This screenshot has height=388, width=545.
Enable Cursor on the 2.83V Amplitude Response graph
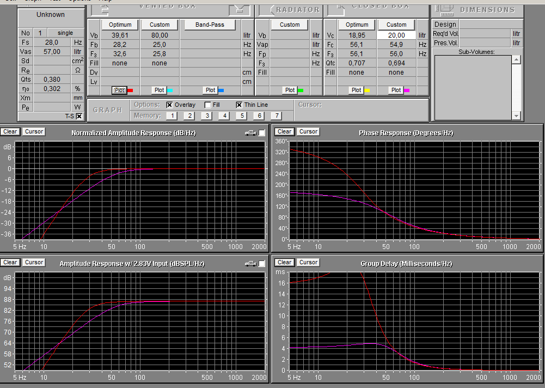[34, 262]
